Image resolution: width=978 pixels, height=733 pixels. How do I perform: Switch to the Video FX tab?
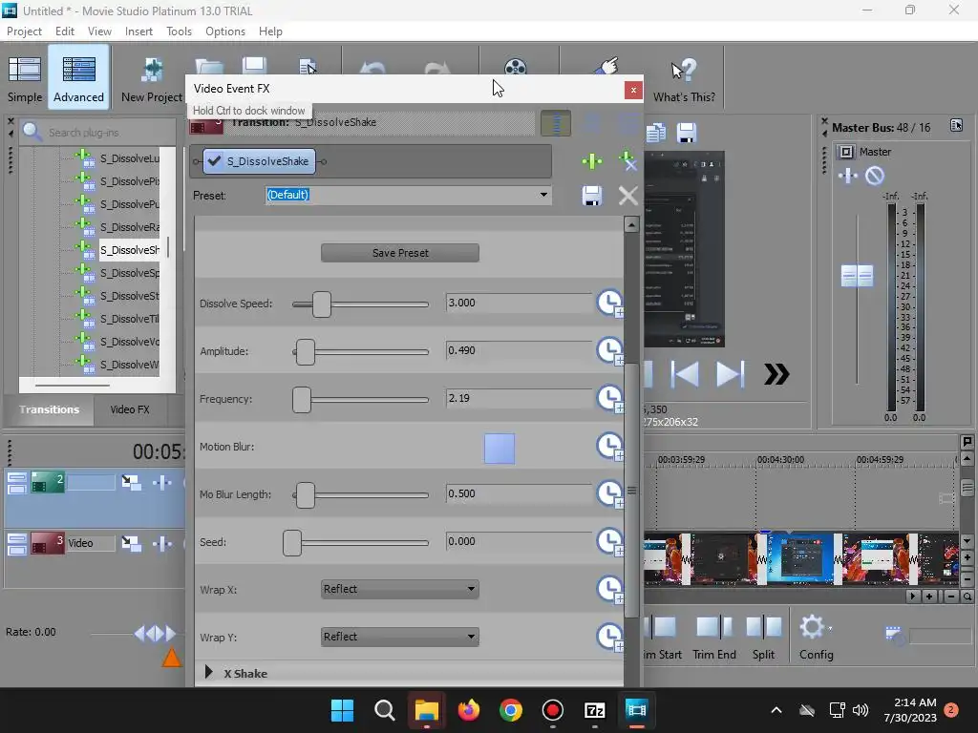click(130, 409)
